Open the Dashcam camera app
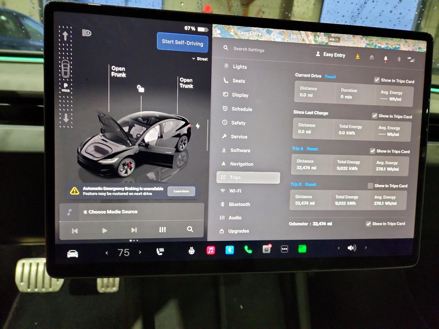This screenshot has width=439, height=329. (266, 249)
